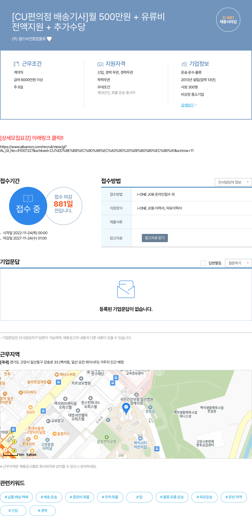Click the 교보문고 marker on the map

pos(49,421)
